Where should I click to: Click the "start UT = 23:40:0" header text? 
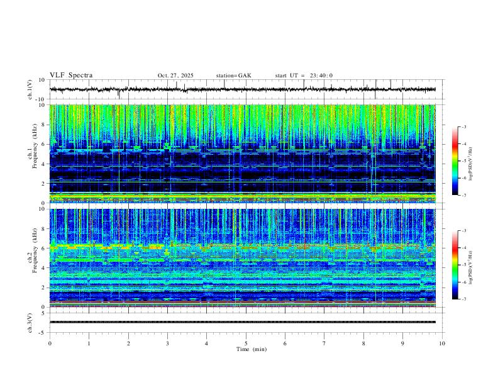click(x=304, y=75)
